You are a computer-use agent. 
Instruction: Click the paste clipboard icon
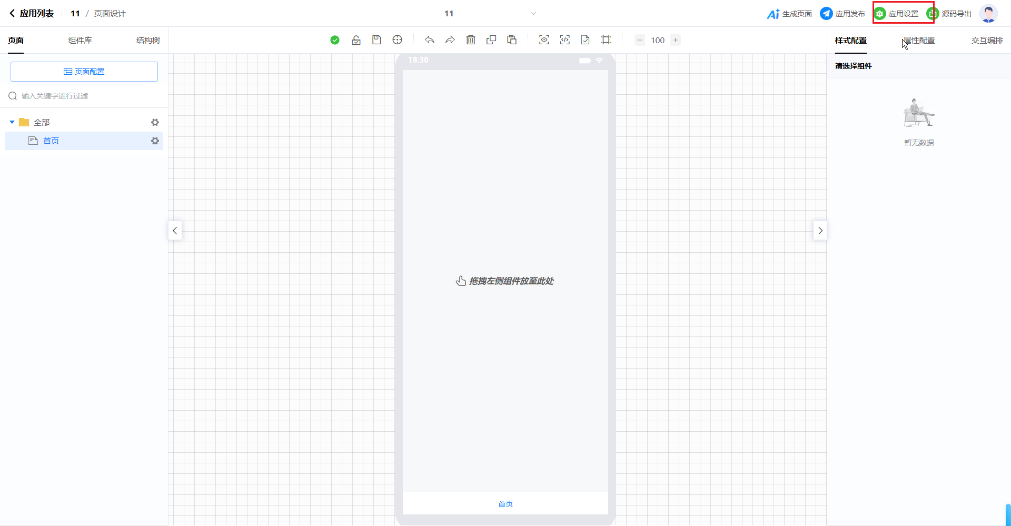point(512,40)
